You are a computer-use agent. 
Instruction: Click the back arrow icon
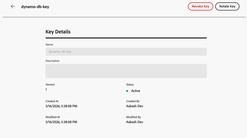(13, 7)
